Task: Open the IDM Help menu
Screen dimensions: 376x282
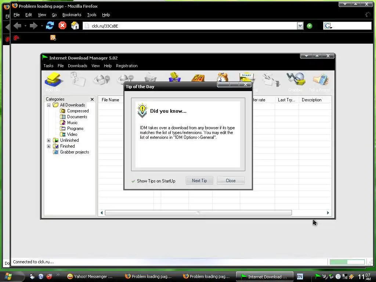Action: coord(108,66)
